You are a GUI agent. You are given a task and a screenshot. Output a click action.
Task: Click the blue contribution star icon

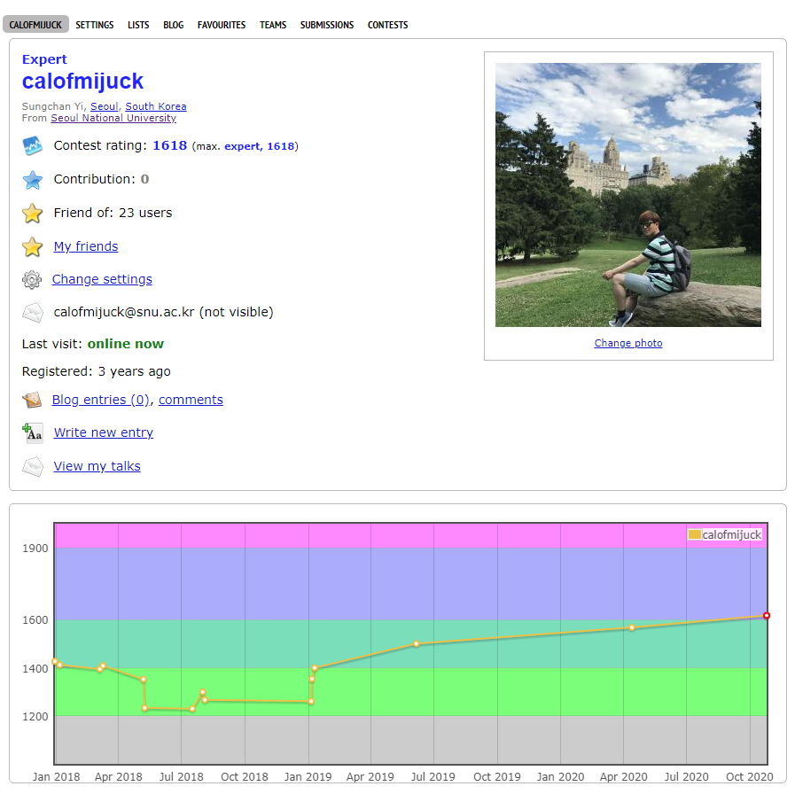coord(33,180)
